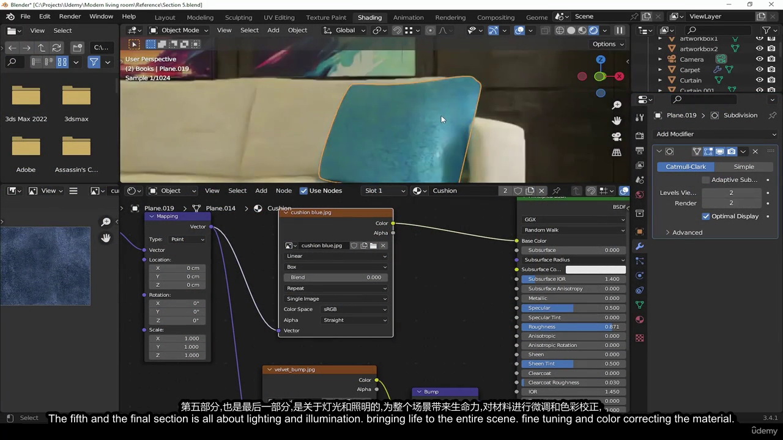Select wireframe viewport shading mode
The width and height of the screenshot is (783, 440).
point(560,30)
